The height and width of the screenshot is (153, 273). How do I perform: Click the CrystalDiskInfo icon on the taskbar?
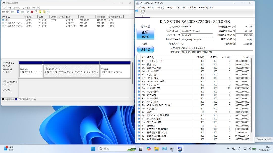click(180, 148)
